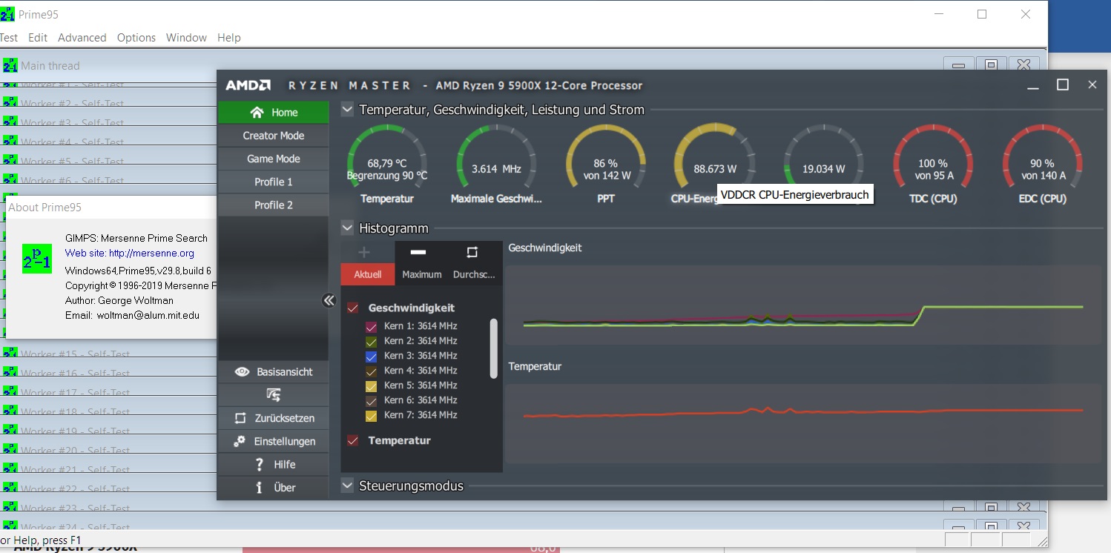Toggle the Temperatur group checkbox
1111x553 pixels.
click(x=353, y=440)
